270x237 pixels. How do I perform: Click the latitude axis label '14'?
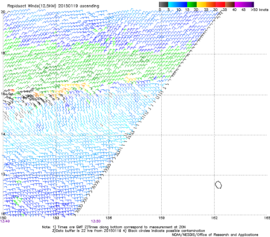(x=3, y=134)
